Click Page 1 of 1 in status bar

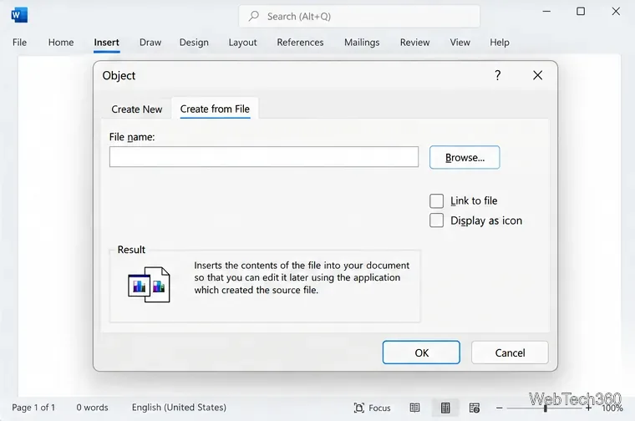point(33,408)
